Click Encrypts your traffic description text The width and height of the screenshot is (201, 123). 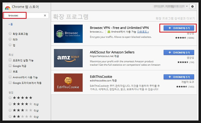tap(121, 37)
